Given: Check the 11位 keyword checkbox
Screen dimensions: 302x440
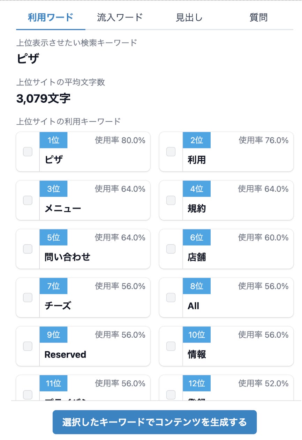Looking at the screenshot, I should point(28,395).
